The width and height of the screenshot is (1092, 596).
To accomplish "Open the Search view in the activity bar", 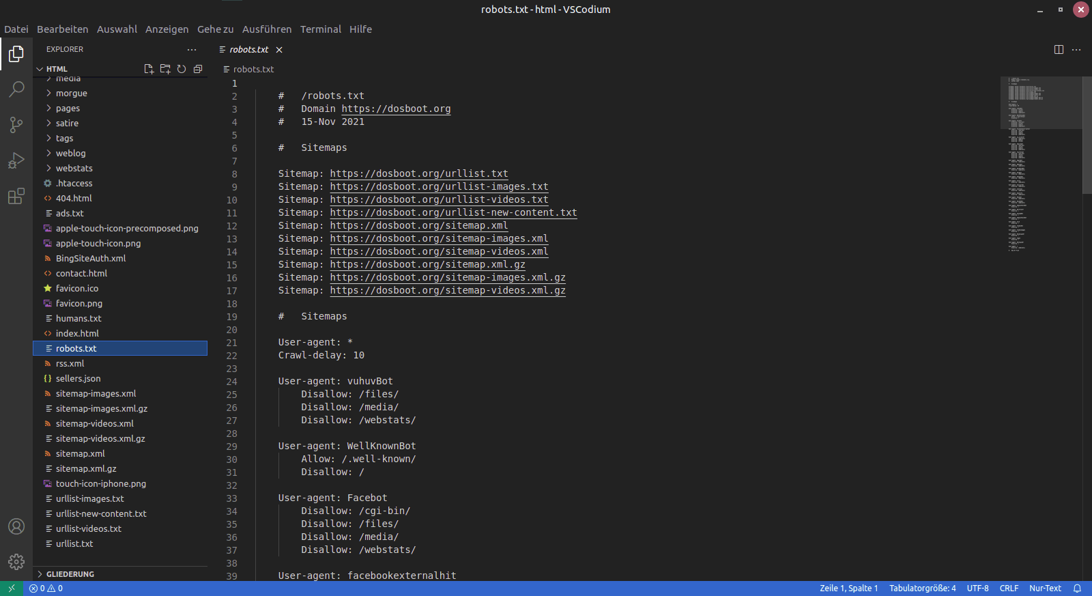I will tap(16, 89).
